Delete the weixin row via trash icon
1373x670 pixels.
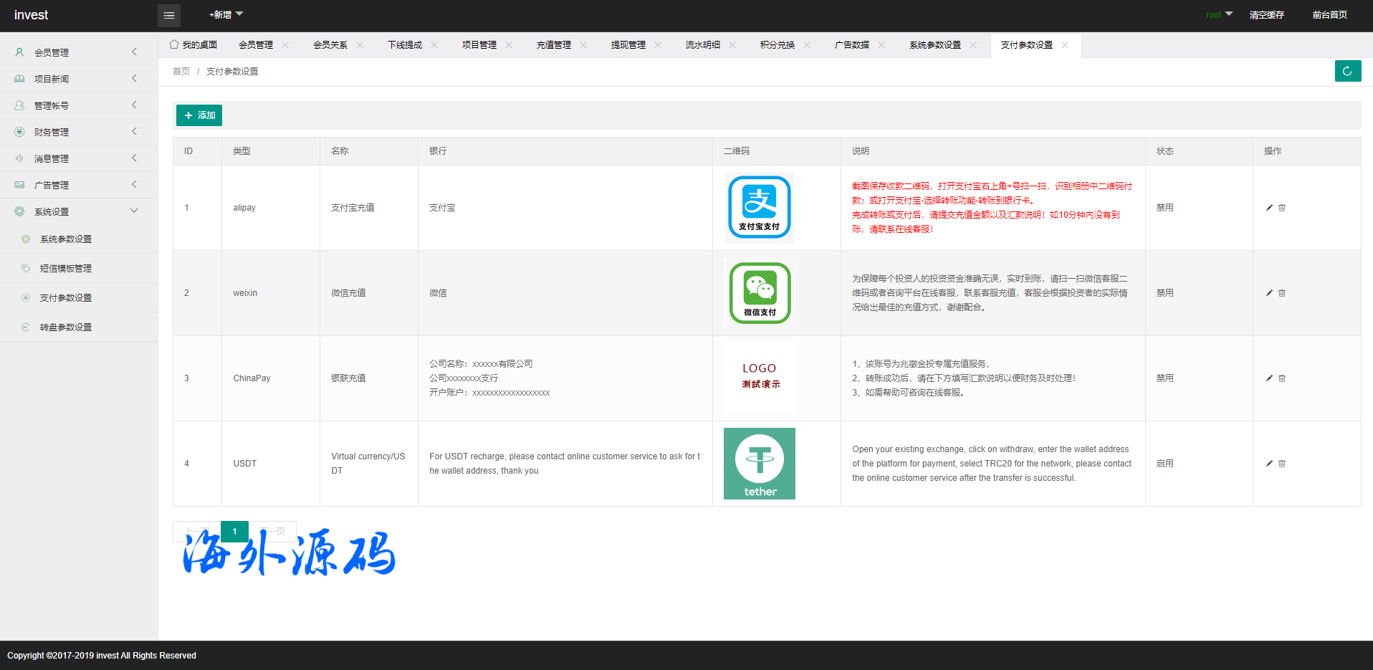pos(1282,293)
